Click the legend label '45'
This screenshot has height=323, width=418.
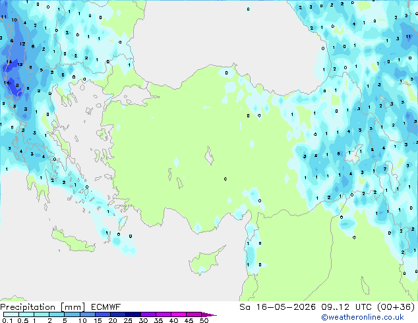coord(189,320)
